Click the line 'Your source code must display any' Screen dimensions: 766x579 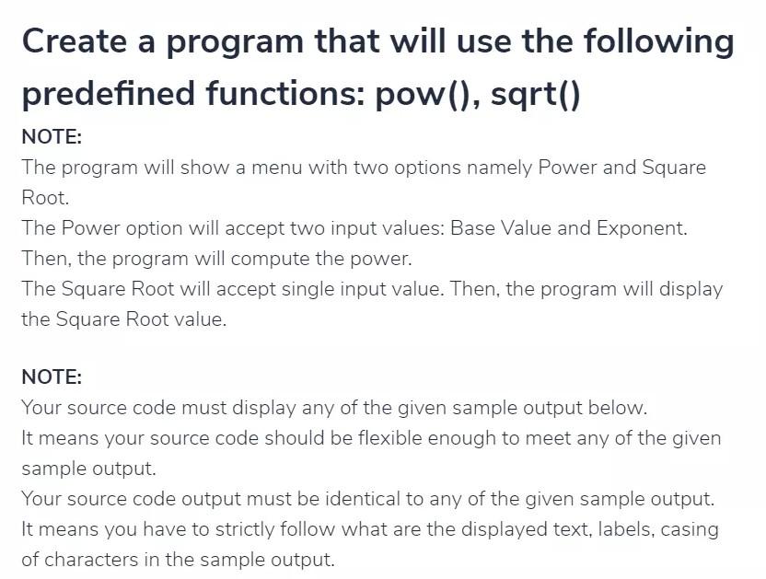tap(334, 408)
